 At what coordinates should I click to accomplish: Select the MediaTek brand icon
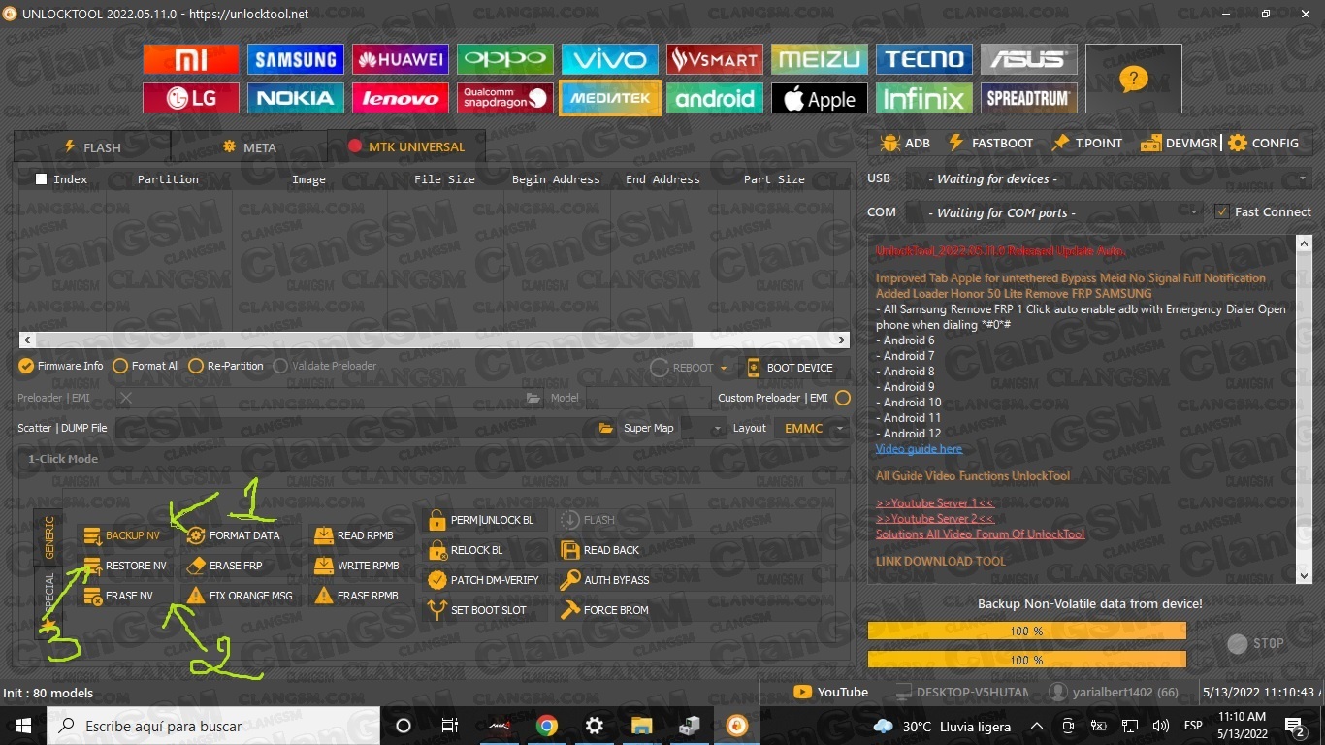coord(610,98)
